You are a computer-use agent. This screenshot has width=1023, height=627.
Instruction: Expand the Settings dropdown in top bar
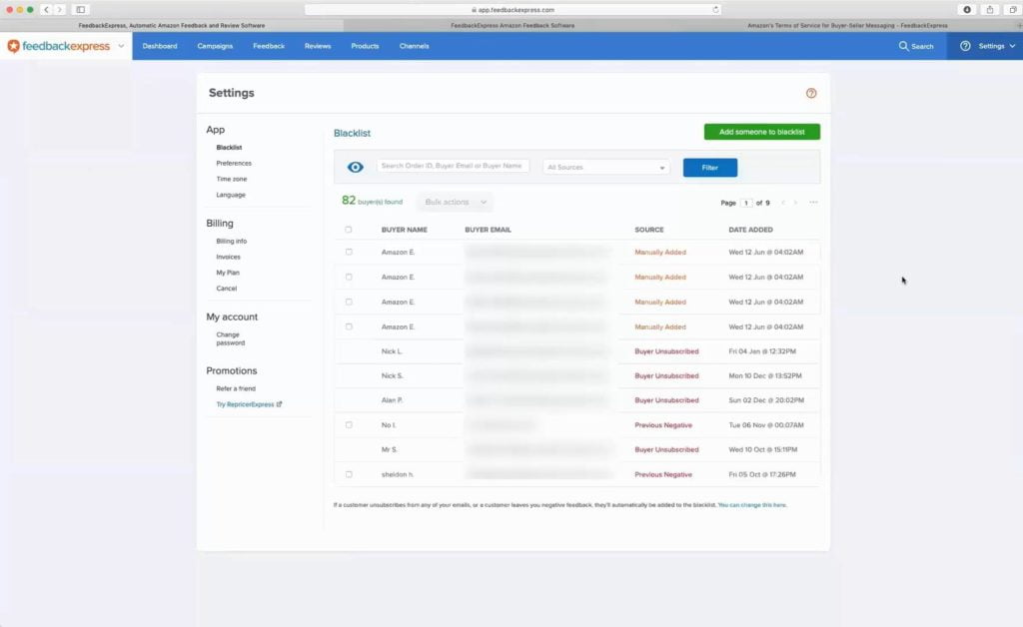(997, 46)
